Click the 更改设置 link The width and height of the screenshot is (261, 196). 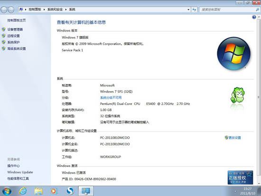235,138
